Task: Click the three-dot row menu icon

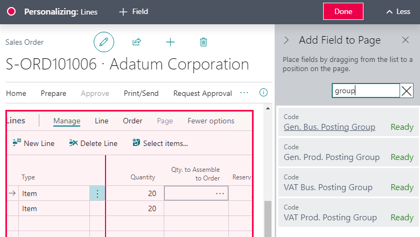Action: [97, 193]
